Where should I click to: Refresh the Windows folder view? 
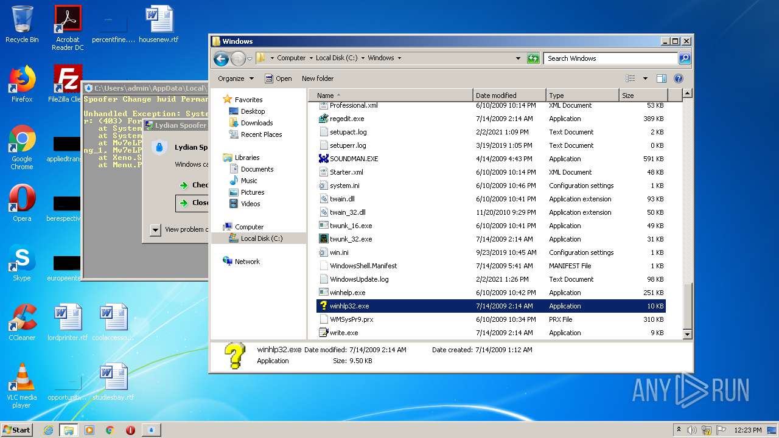(533, 58)
